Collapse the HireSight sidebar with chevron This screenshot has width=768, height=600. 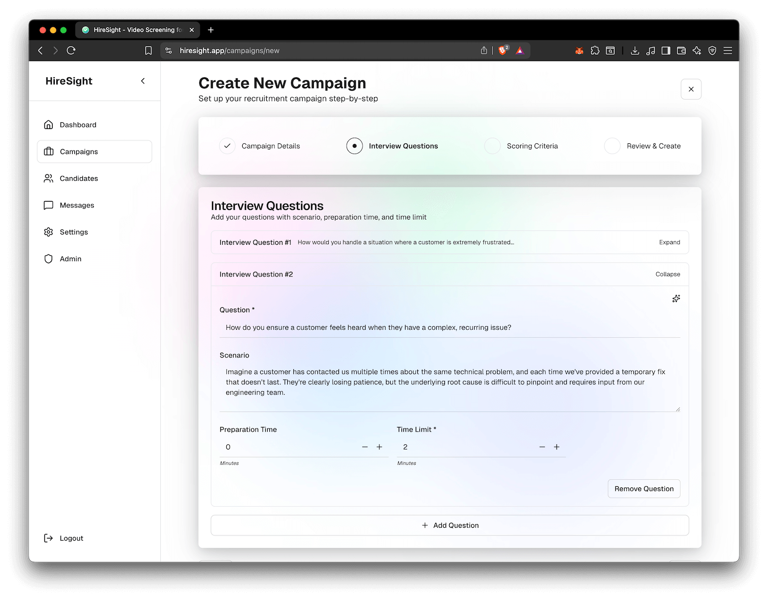[143, 81]
